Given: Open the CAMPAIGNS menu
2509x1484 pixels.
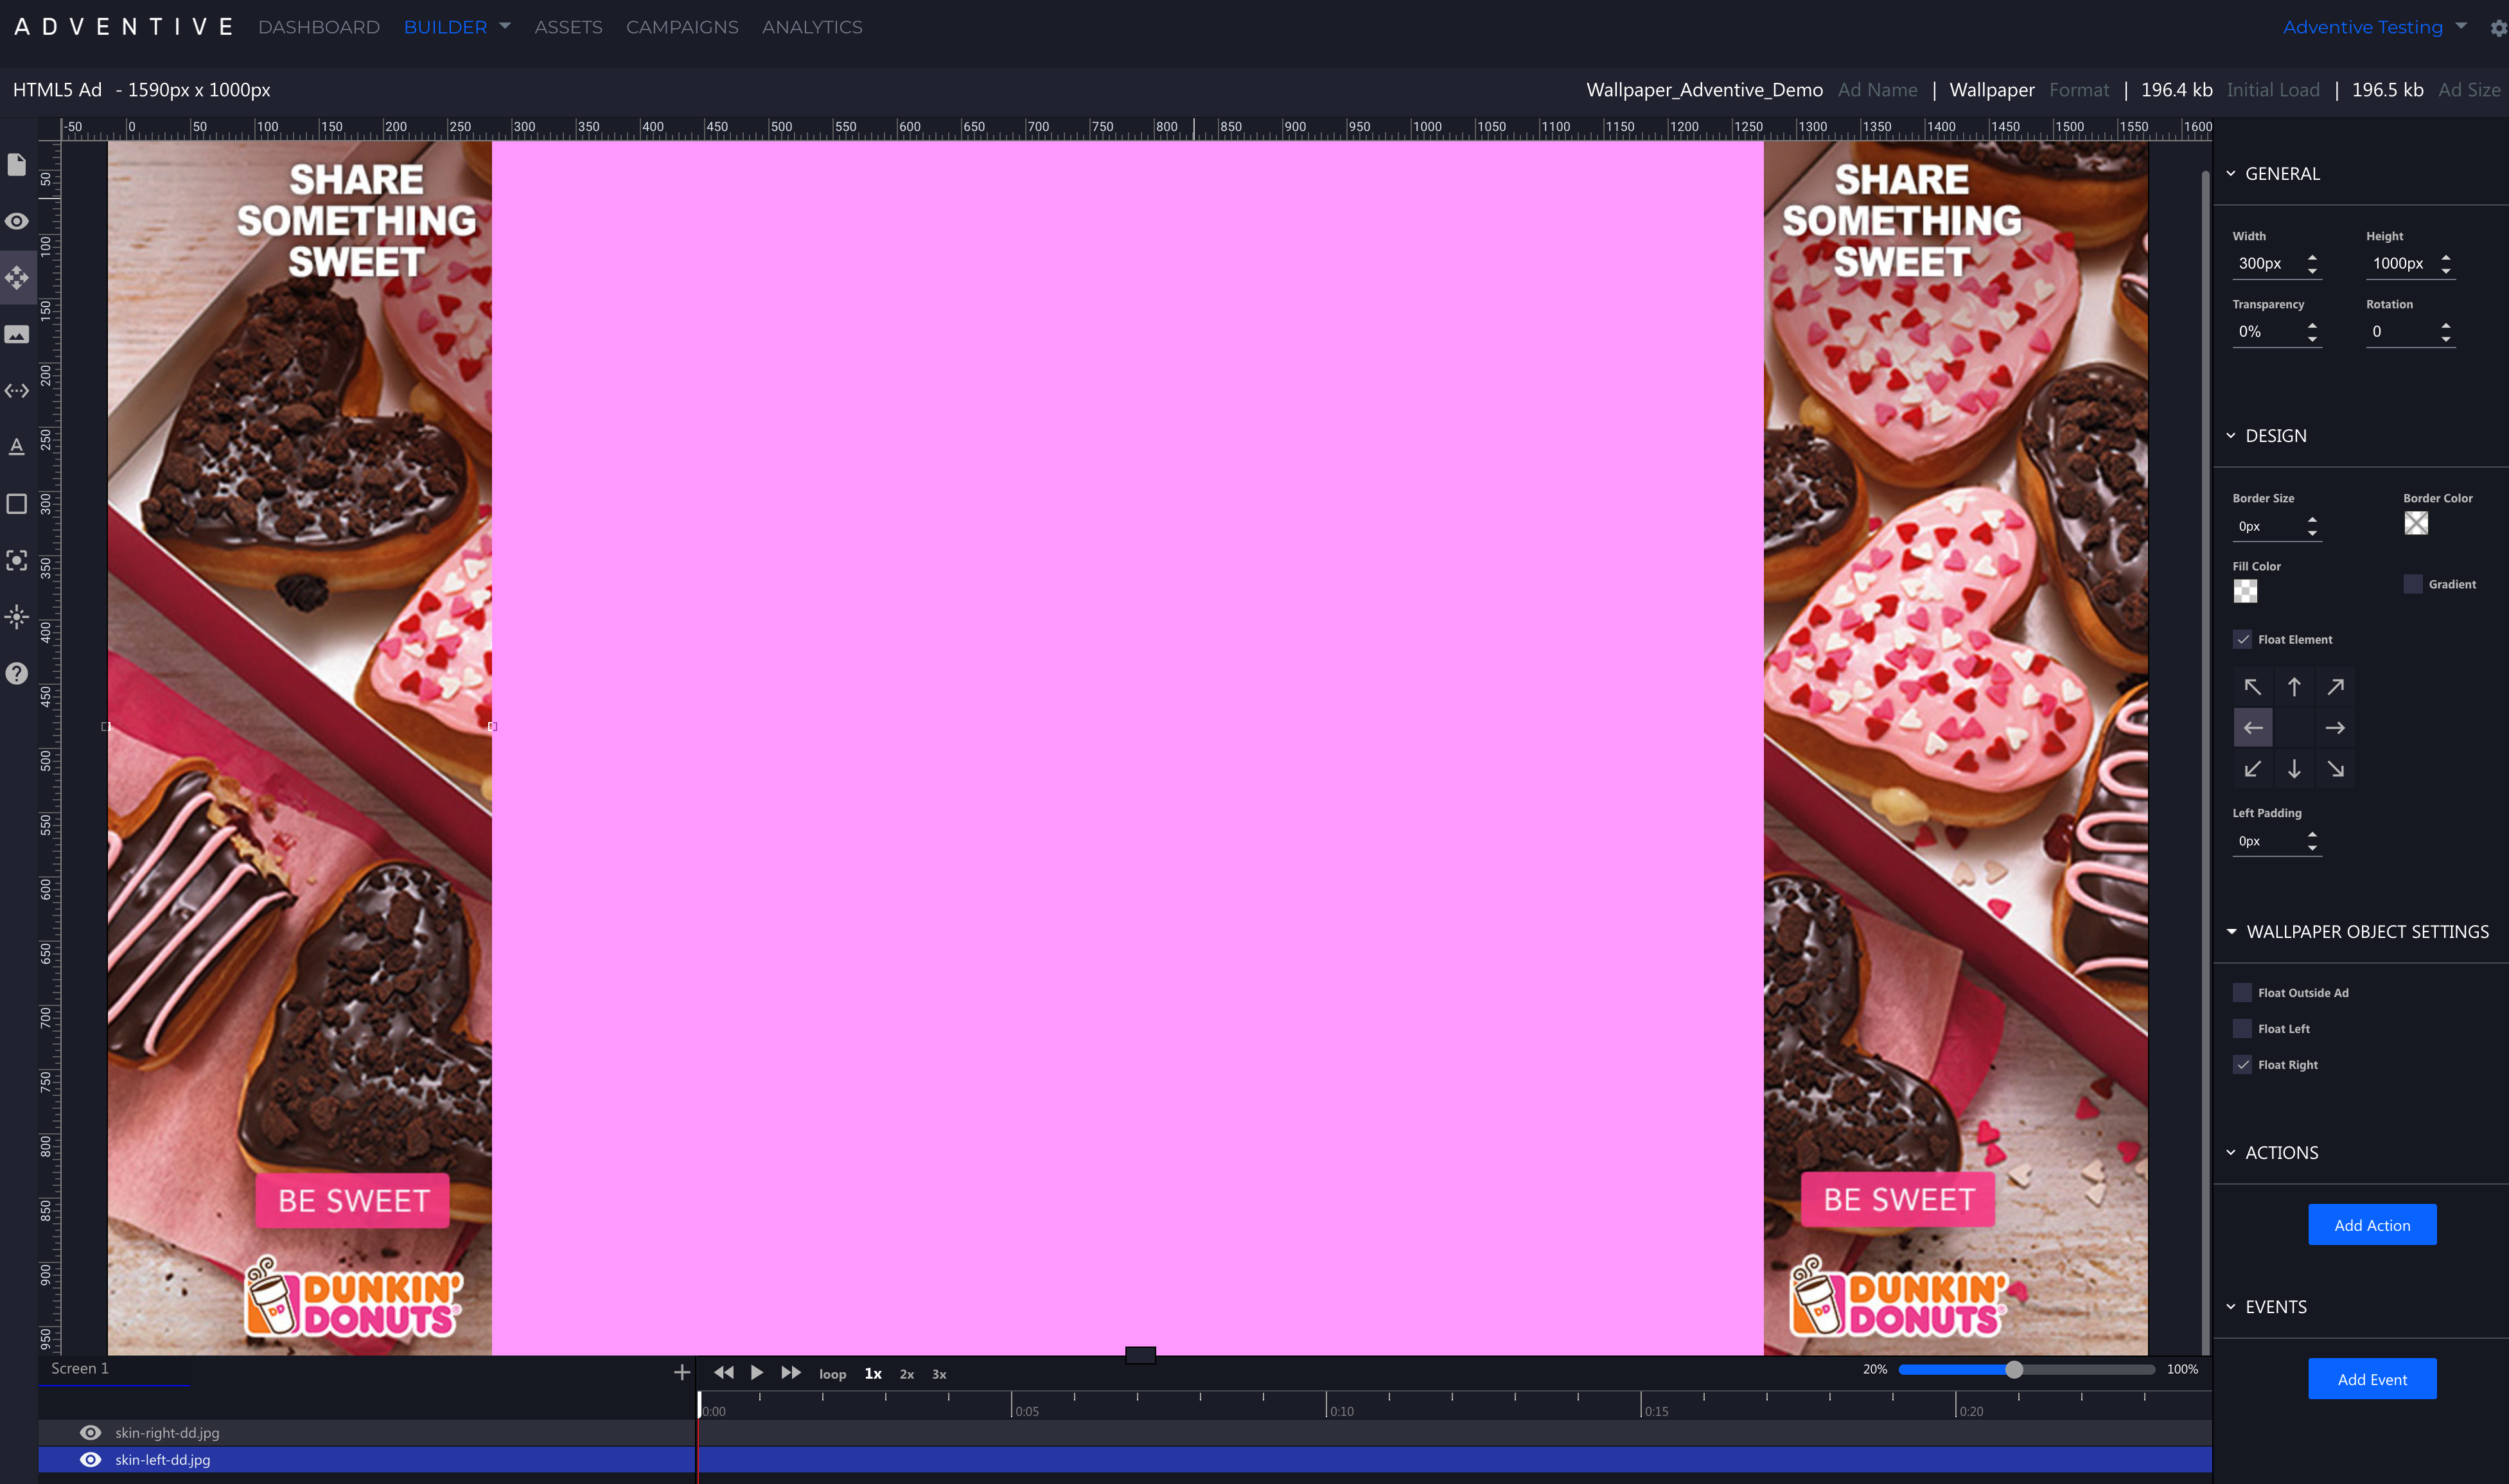Looking at the screenshot, I should (x=682, y=27).
